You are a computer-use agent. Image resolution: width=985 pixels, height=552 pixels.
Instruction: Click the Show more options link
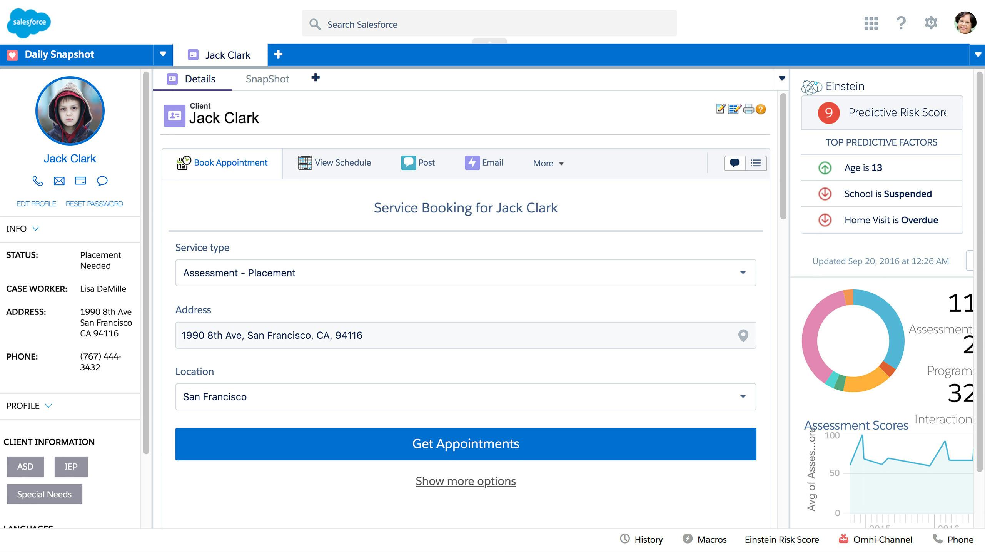pos(466,481)
